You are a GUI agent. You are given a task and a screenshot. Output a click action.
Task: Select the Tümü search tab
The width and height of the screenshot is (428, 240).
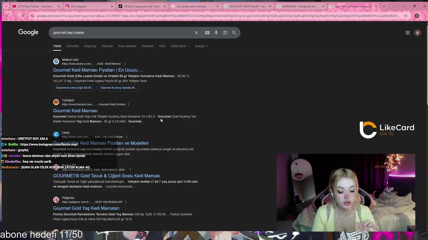[57, 46]
